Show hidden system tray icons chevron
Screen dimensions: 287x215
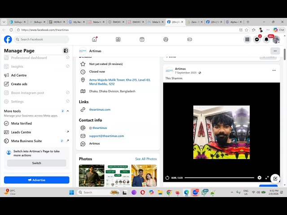(232, 192)
